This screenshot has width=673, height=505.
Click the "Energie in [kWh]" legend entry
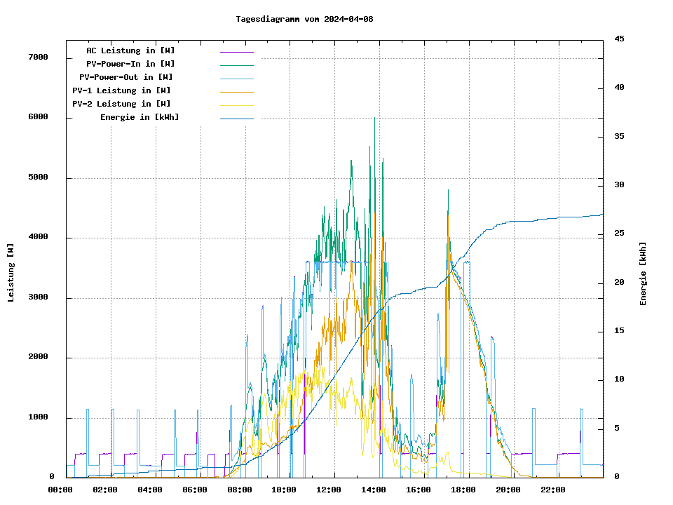(x=140, y=117)
